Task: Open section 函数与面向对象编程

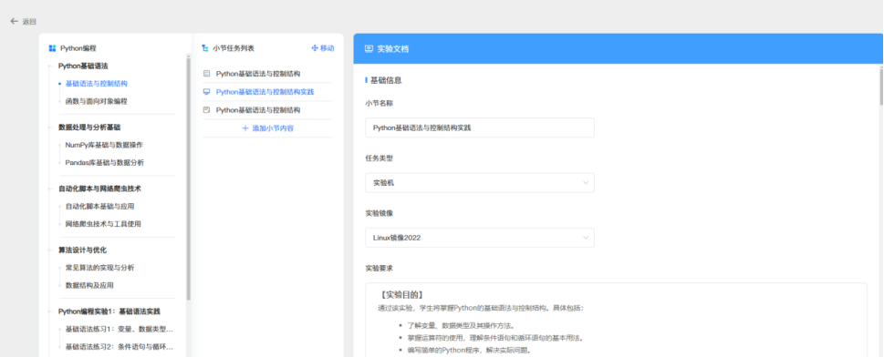Action: [97, 101]
